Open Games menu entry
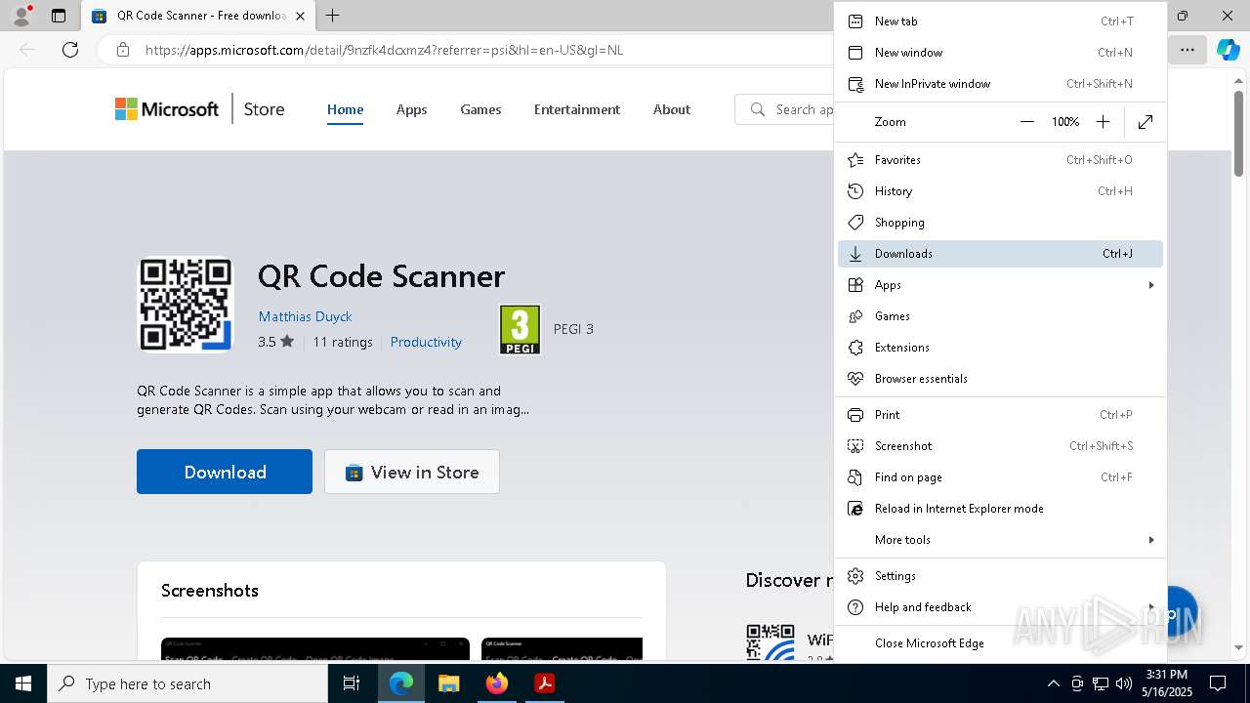Screen dimensions: 1250x703 coord(1000,316)
